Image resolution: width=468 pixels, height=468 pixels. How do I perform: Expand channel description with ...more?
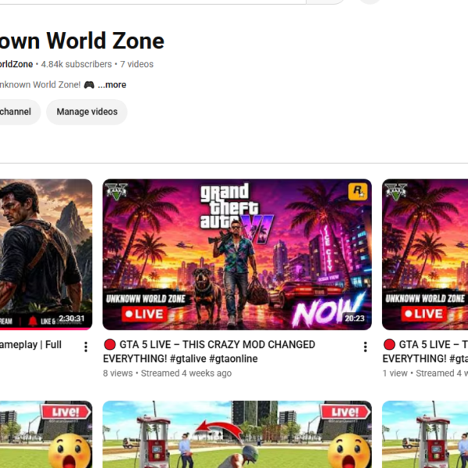point(112,85)
